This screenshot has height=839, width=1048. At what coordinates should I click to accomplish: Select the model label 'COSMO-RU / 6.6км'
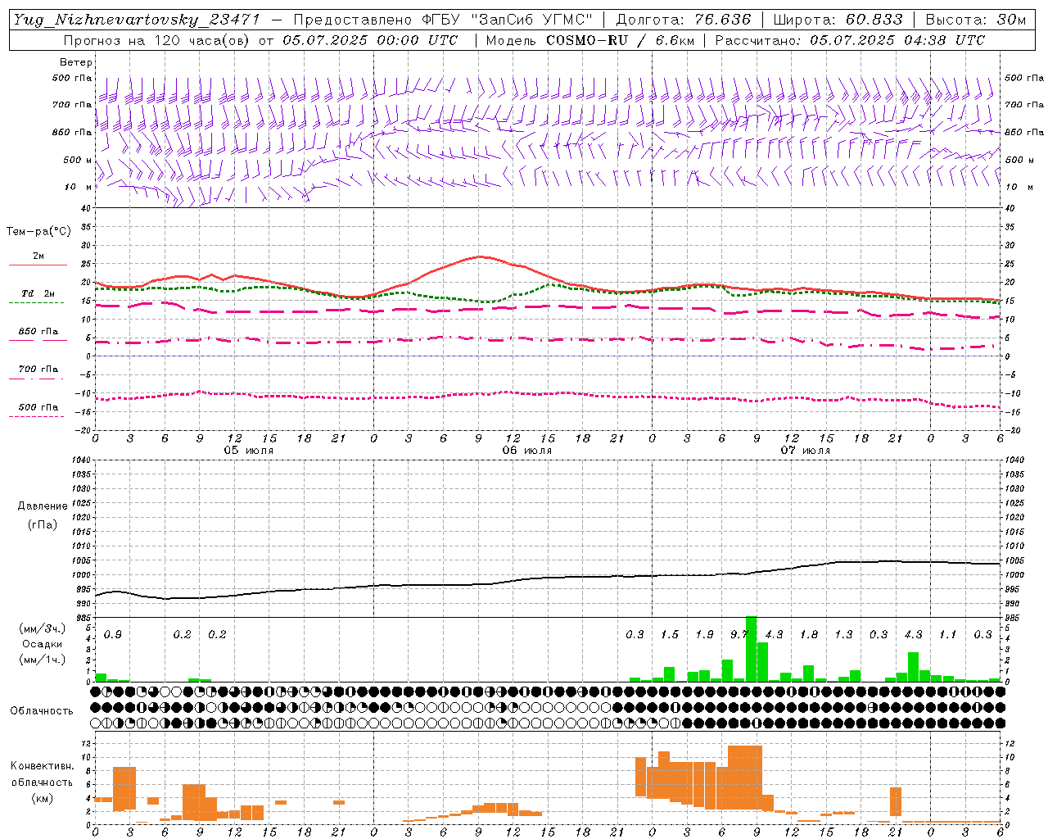tap(620, 40)
